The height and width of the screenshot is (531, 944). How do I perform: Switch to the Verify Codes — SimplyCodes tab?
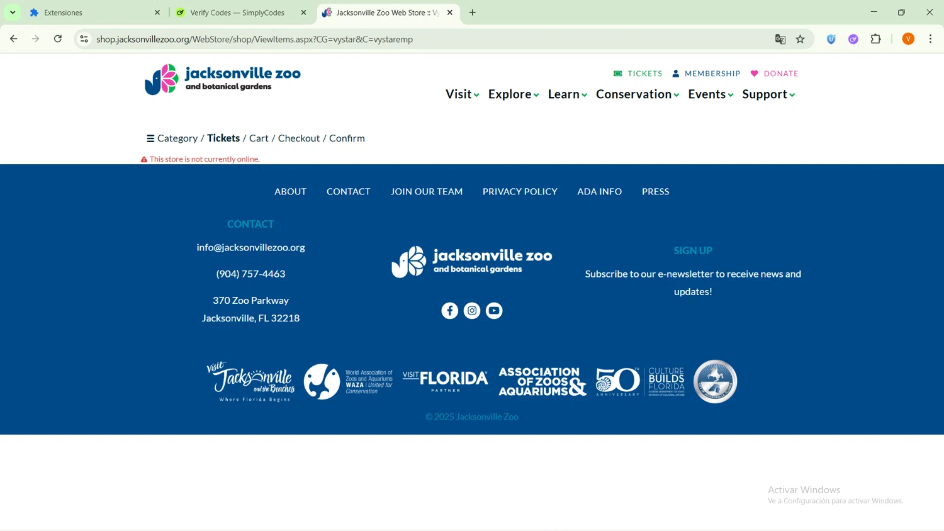click(241, 13)
